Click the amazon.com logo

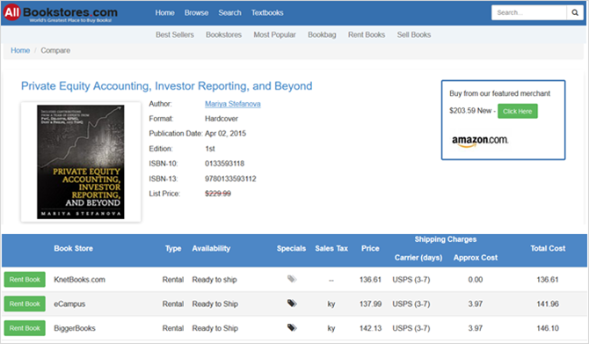480,140
